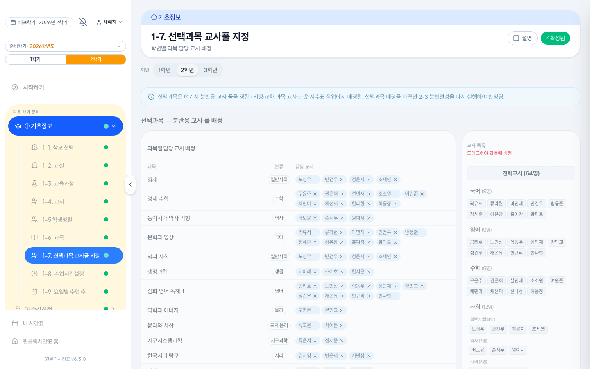Remove 노성우 from 경제 row

point(315,180)
